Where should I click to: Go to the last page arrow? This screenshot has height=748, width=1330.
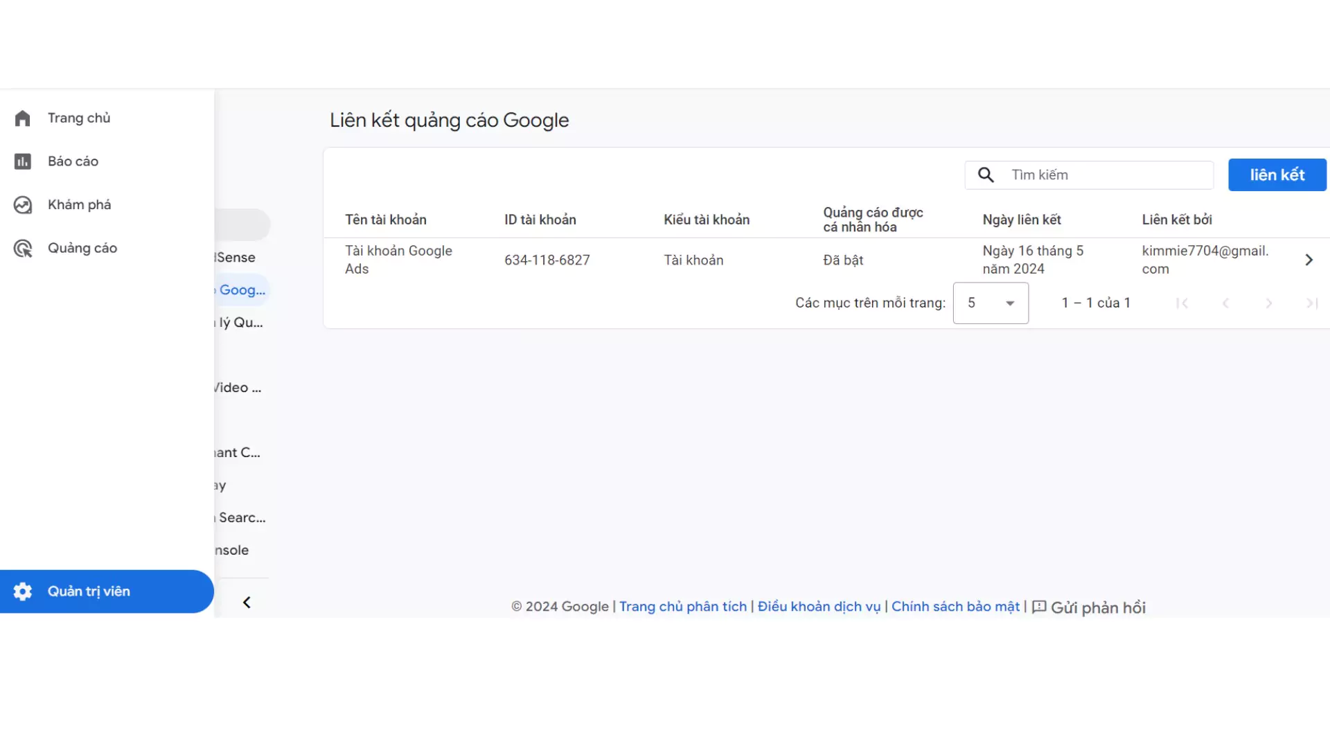(x=1311, y=303)
